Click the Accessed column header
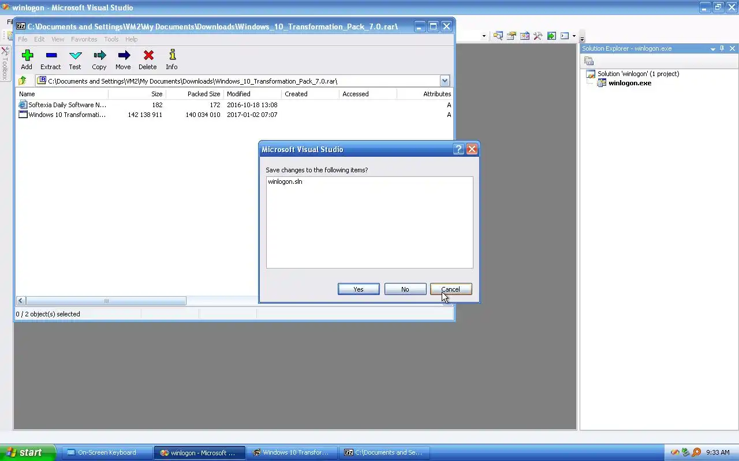739x461 pixels. (x=368, y=94)
